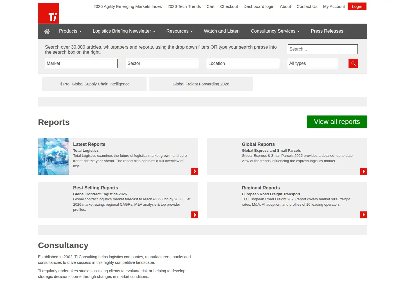Viewport: 405px width, 281px height.
Task: Expand Logistics Briefing Newsletter menu
Action: point(124,31)
